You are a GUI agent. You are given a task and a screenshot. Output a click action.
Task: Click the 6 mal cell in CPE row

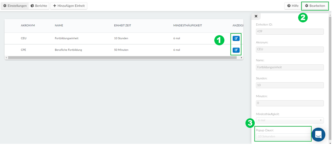pyautogui.click(x=177, y=50)
